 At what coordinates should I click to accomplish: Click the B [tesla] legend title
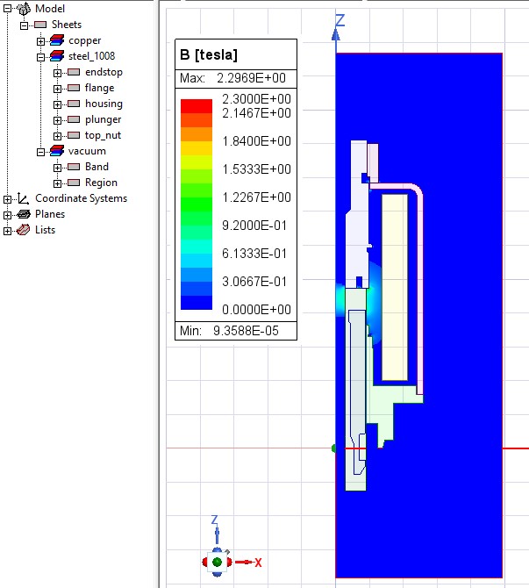(209, 54)
